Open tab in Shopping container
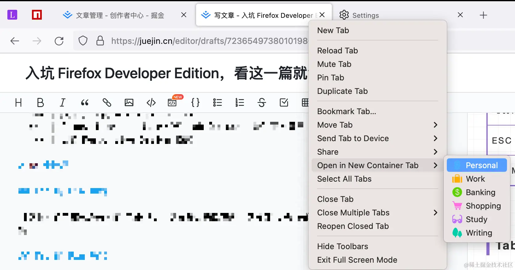 pos(477,206)
